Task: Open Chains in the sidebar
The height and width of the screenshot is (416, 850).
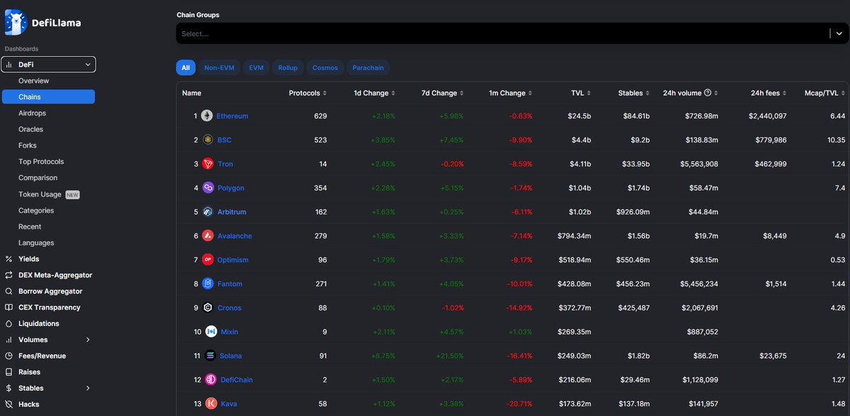Action: pyautogui.click(x=48, y=97)
